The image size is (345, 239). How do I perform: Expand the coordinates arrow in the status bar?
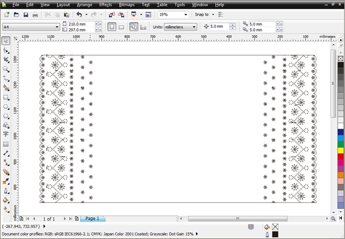[44, 226]
